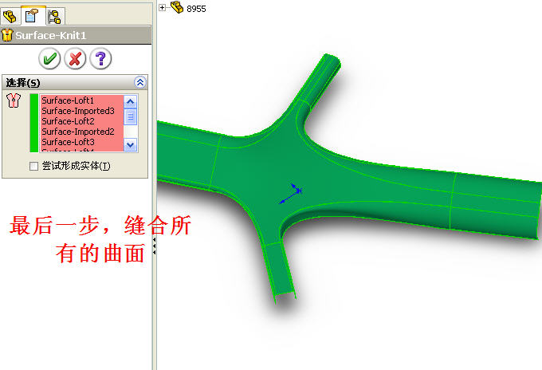Click the selection list down arrow
542x370 pixels.
click(x=130, y=144)
